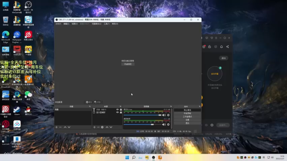Remove selected source with the minus icon
The width and height of the screenshot is (287, 161).
(98, 127)
